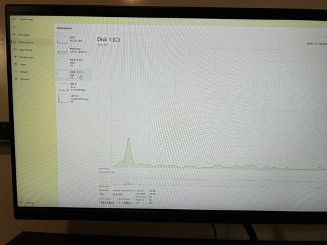Viewport: 327px width, 245px height.
Task: Click the Details list icon
Action: (16, 72)
